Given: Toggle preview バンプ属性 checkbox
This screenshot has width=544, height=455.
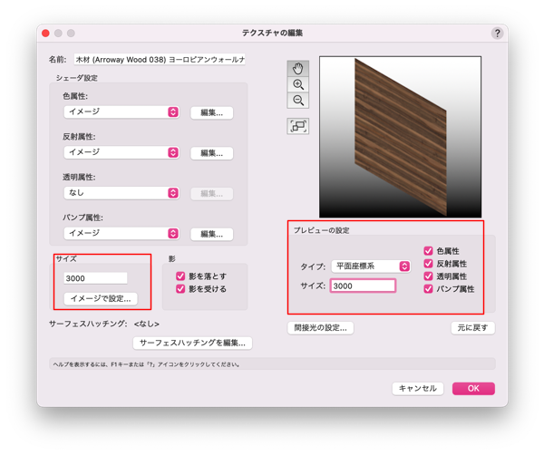Looking at the screenshot, I should pos(429,288).
